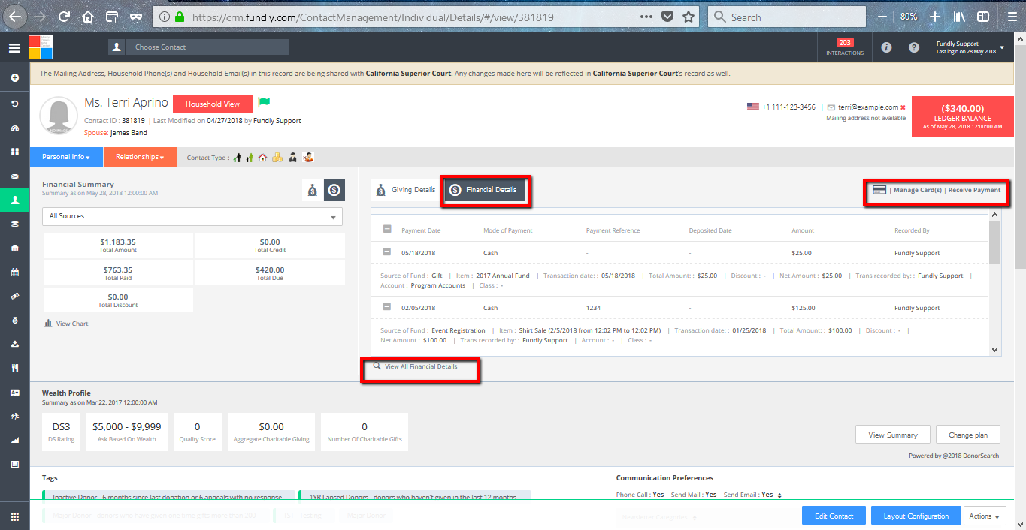Click the Manage Card(s) link
Image resolution: width=1026 pixels, height=530 pixels.
point(918,190)
